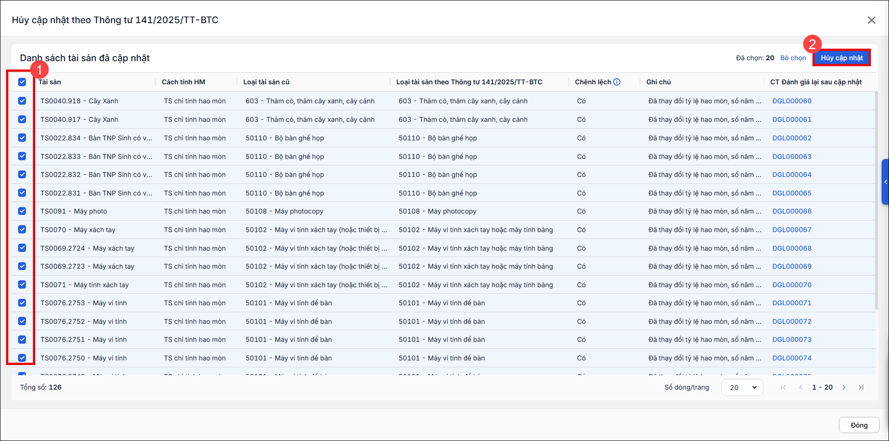Viewport: 889px width, 441px height.
Task: Select the asset cell TS0069.2724 - Máy xách tay
Action: [87, 248]
